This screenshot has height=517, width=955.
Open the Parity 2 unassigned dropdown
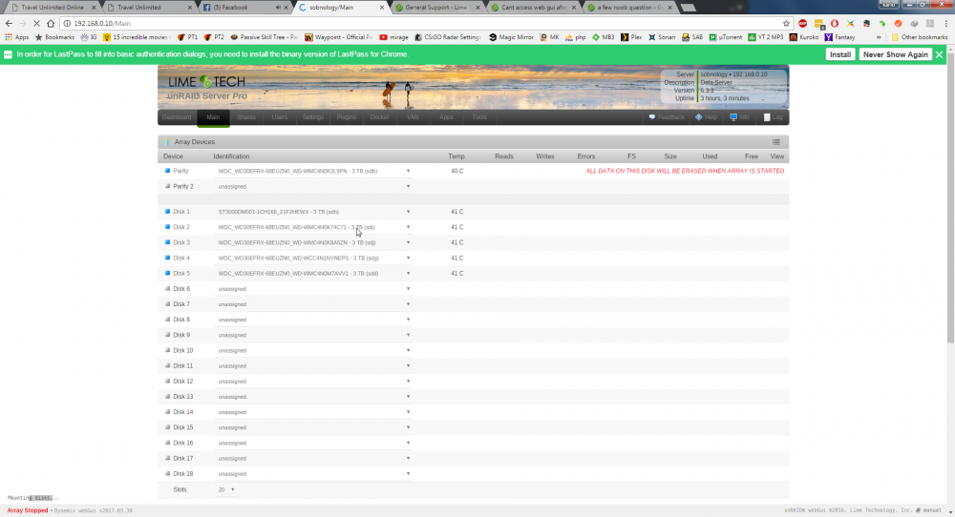pyautogui.click(x=313, y=186)
